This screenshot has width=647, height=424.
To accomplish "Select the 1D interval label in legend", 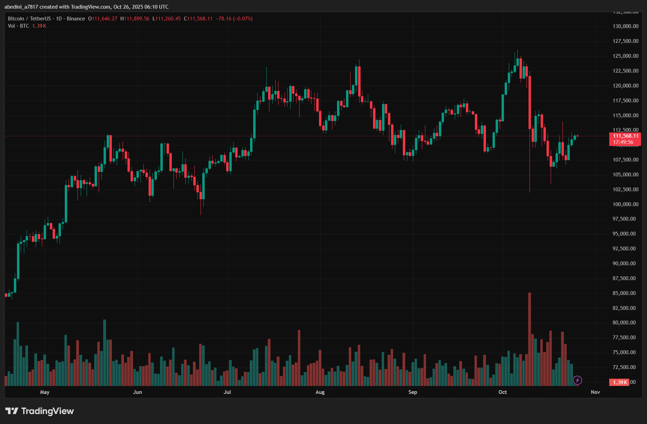I will click(59, 19).
